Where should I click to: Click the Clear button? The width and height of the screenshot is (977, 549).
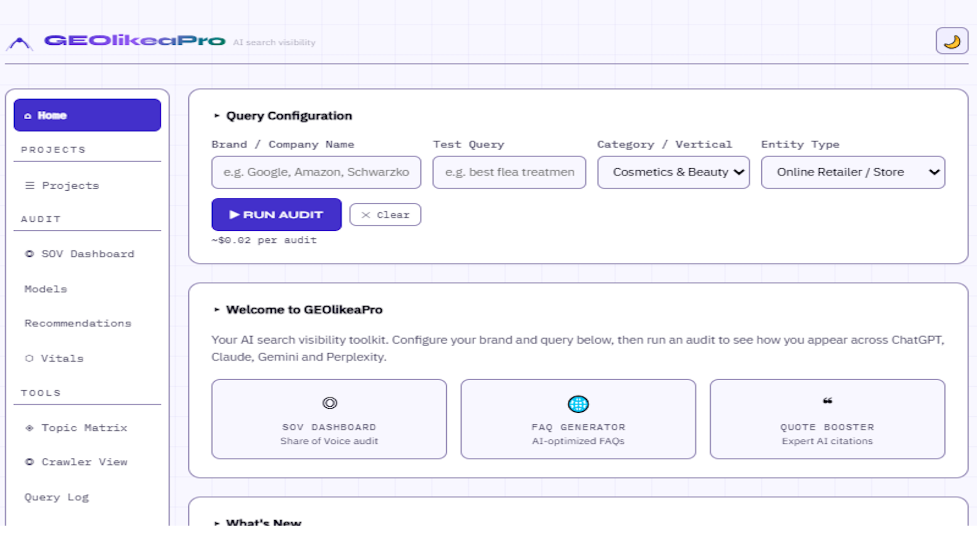pos(385,215)
